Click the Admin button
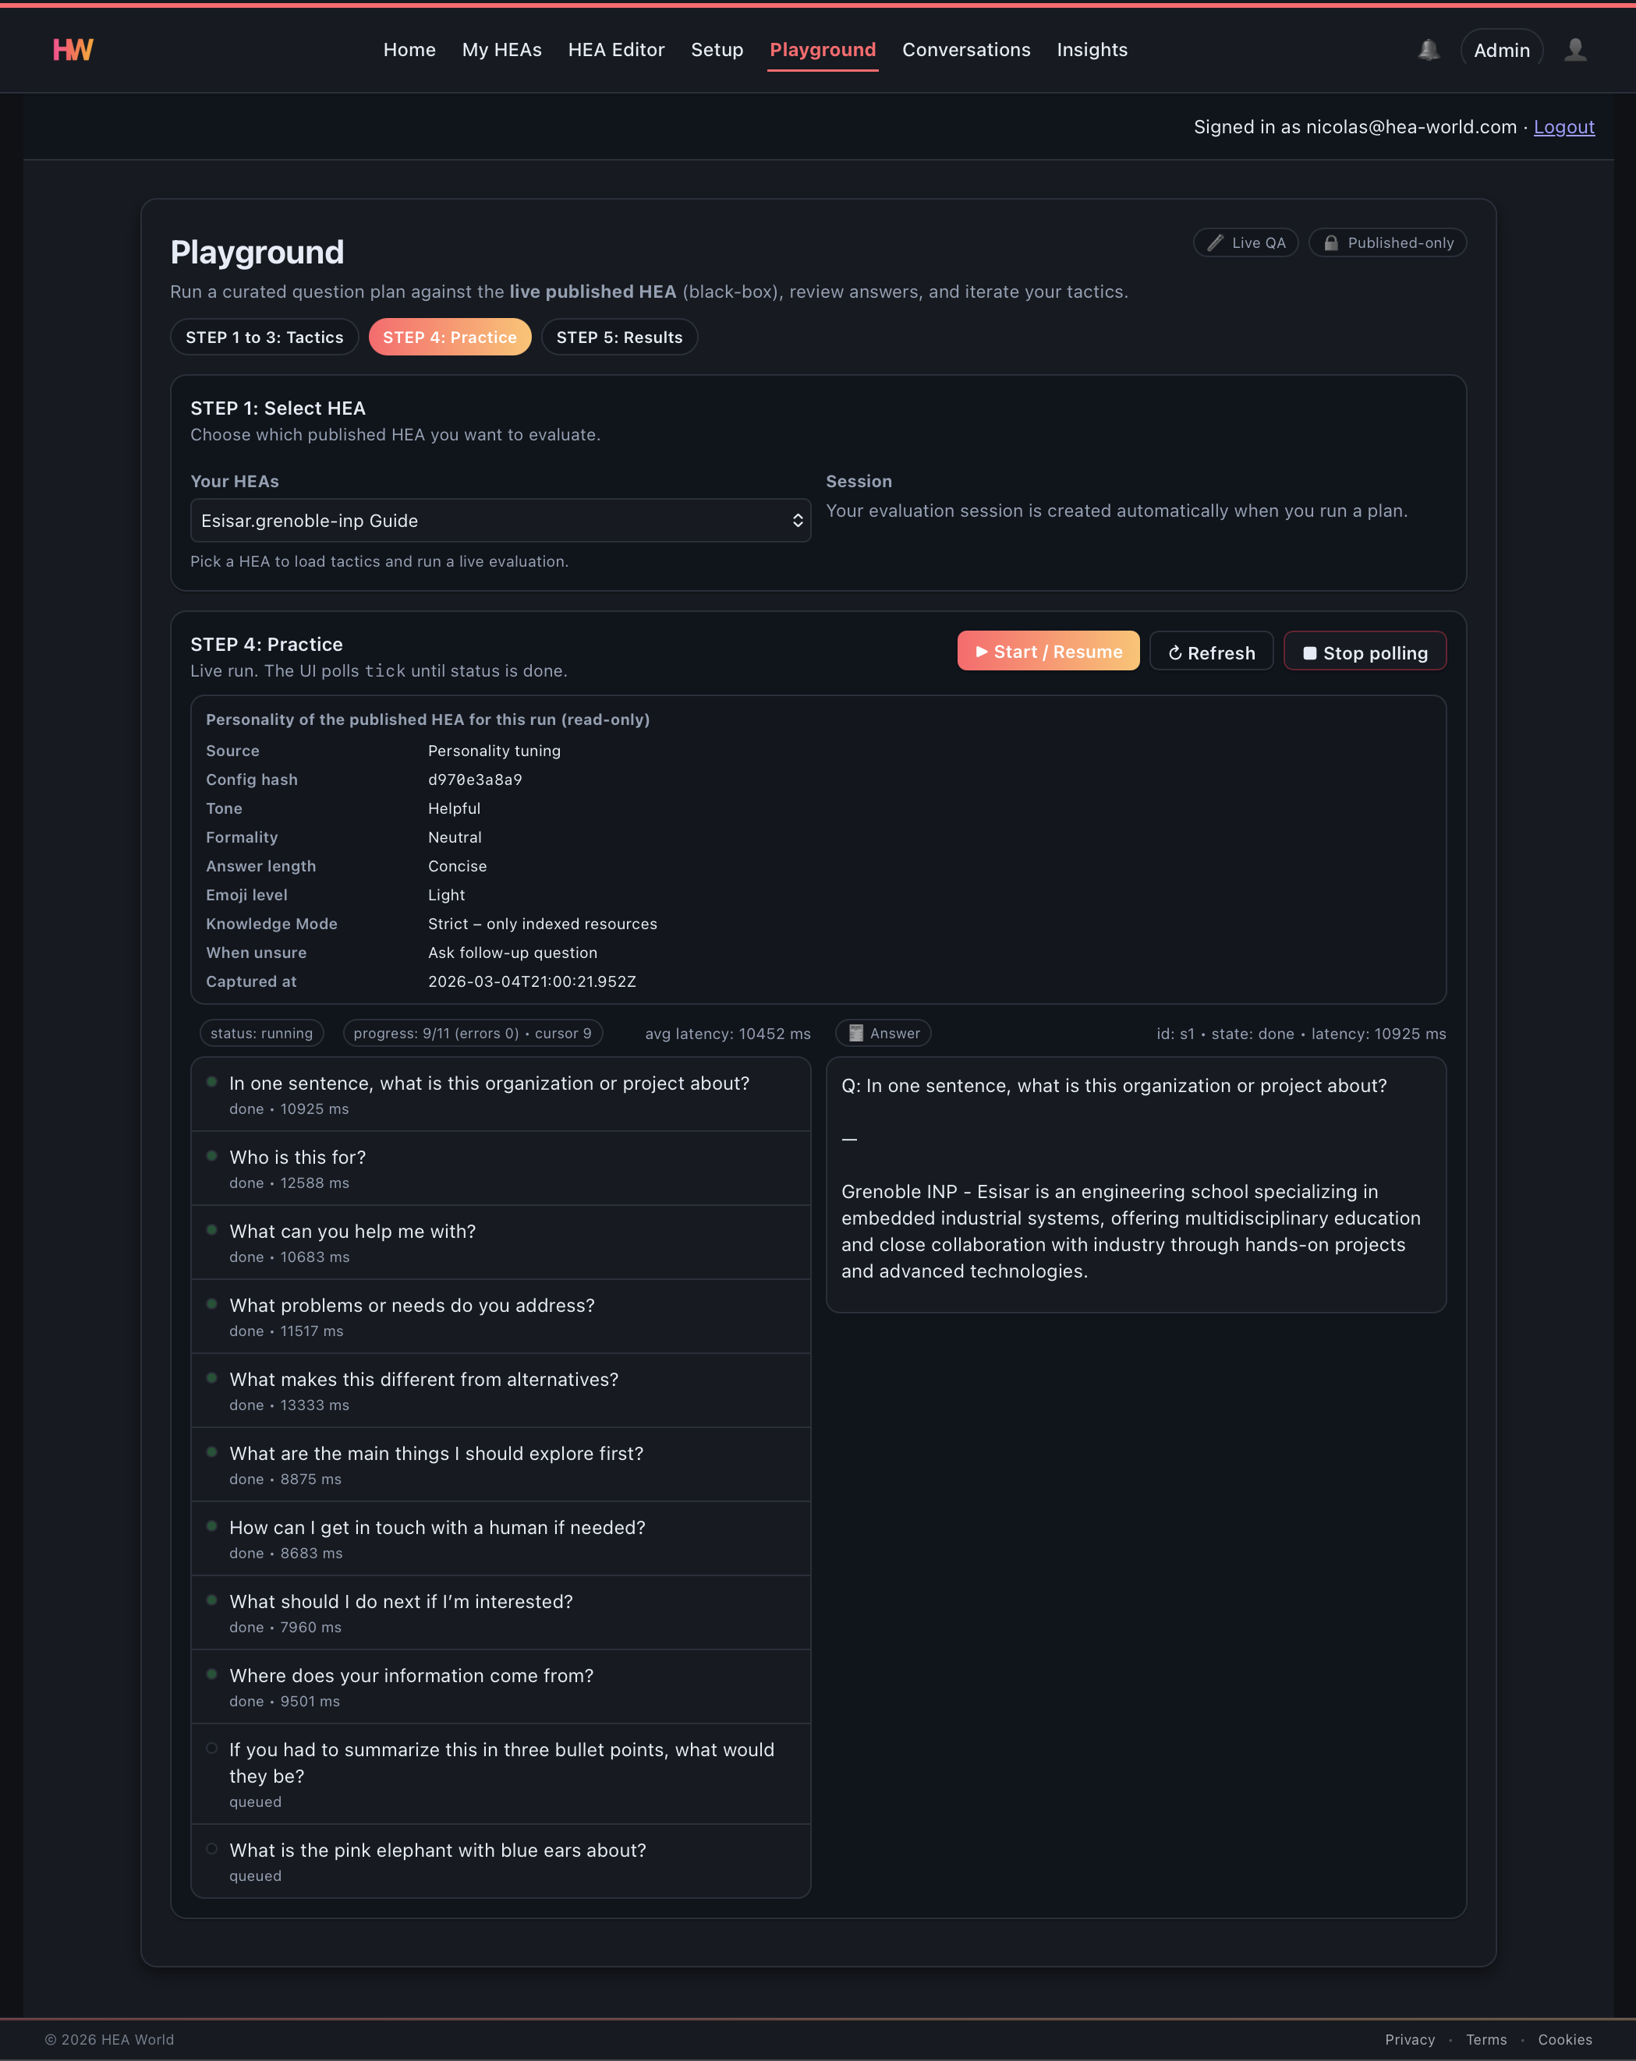 click(1501, 50)
